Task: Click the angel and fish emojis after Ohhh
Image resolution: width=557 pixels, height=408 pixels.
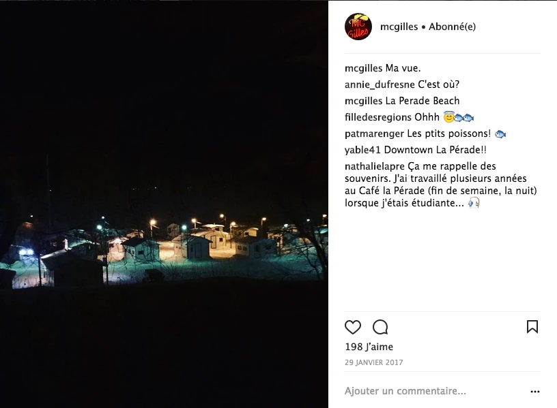Action: [x=459, y=117]
